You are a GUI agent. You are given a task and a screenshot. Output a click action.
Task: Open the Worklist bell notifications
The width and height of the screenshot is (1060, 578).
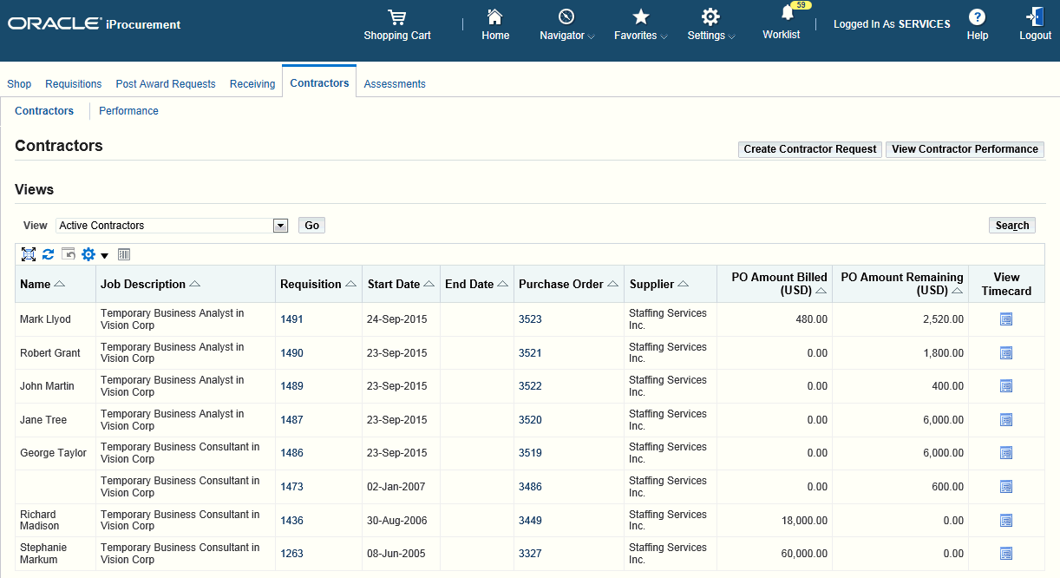(787, 14)
